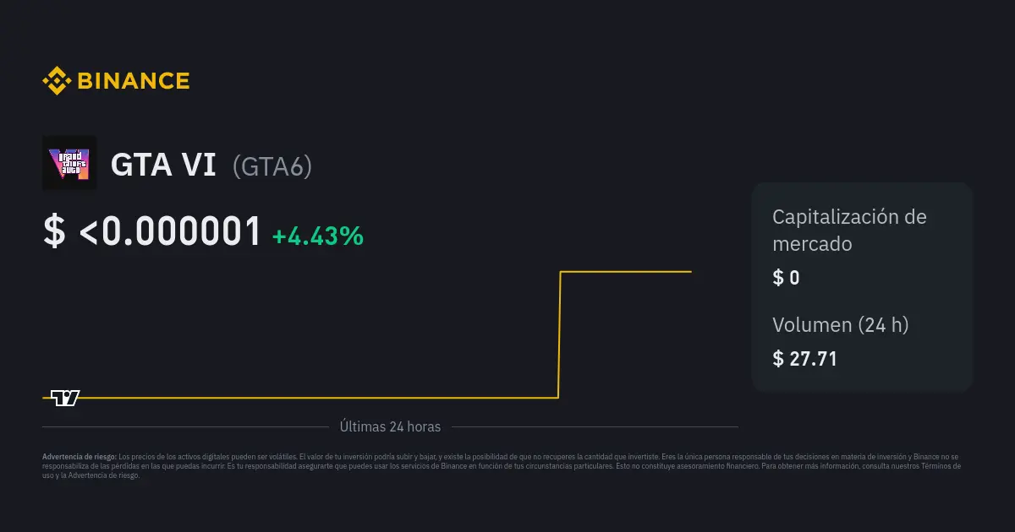
Task: Click the $ 0 market cap value
Action: point(786,278)
